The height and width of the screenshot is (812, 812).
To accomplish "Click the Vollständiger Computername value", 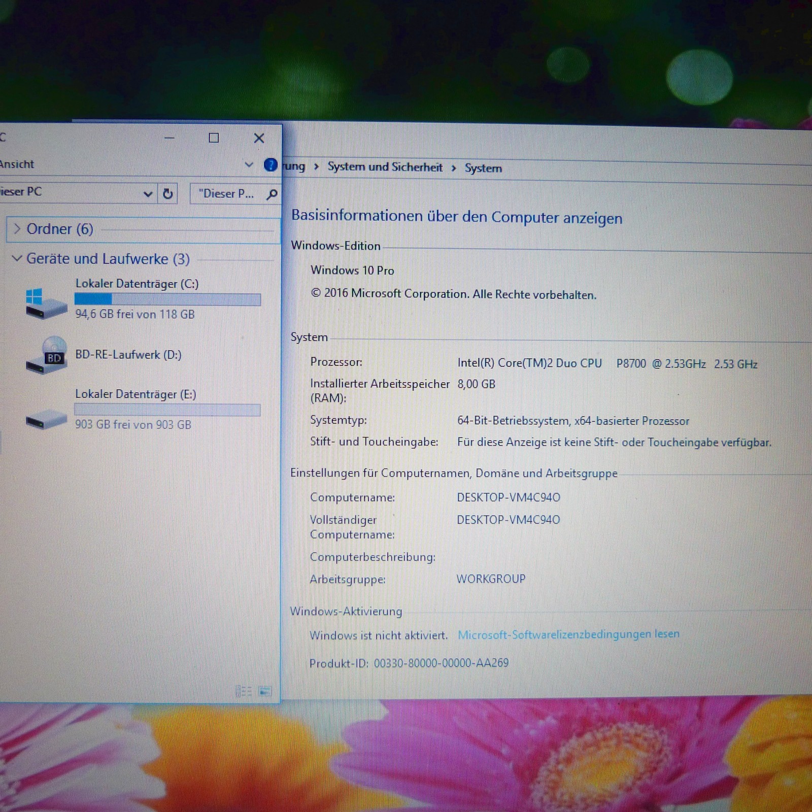I will [x=509, y=520].
